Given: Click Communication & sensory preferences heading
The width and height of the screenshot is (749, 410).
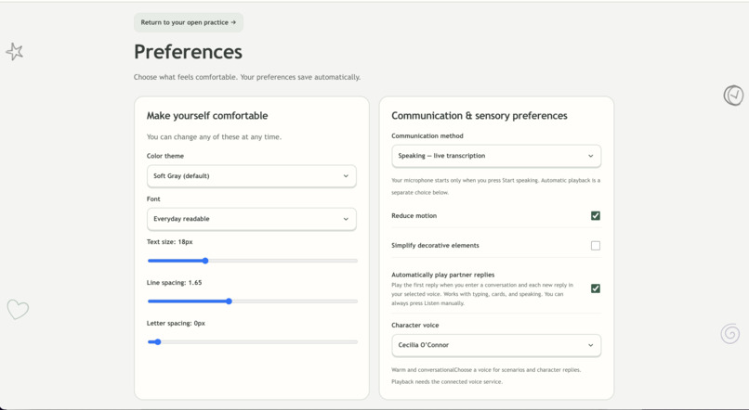Looking at the screenshot, I should 480,115.
